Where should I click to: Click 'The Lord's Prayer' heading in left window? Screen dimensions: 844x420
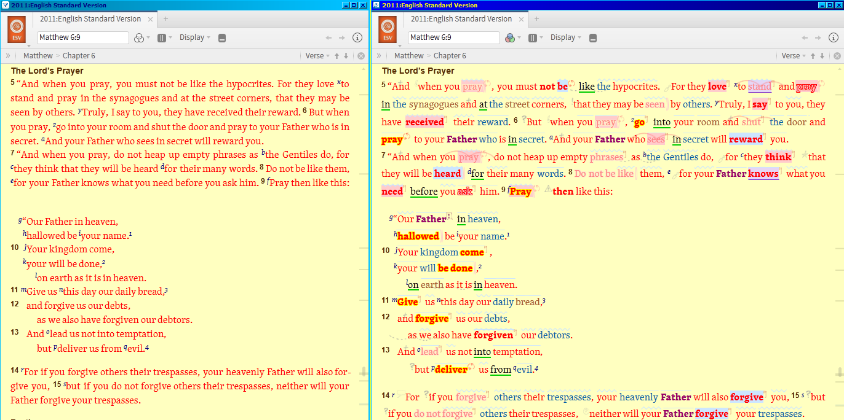click(x=48, y=71)
